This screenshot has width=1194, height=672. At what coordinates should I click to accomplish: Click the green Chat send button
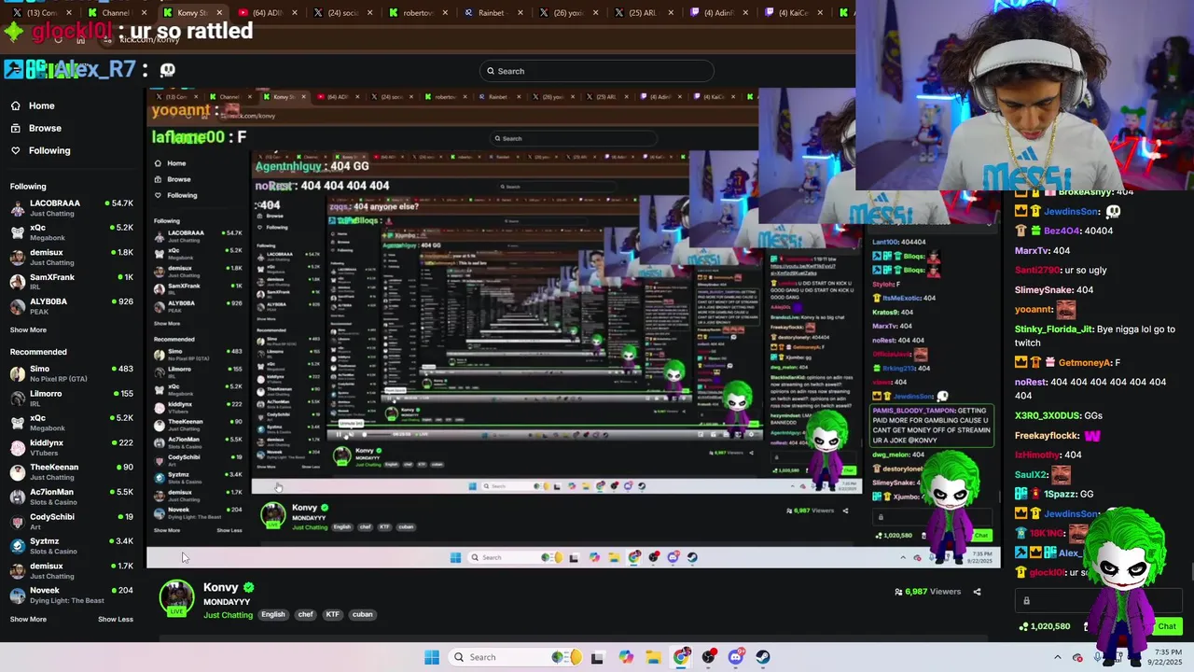pyautogui.click(x=1167, y=626)
